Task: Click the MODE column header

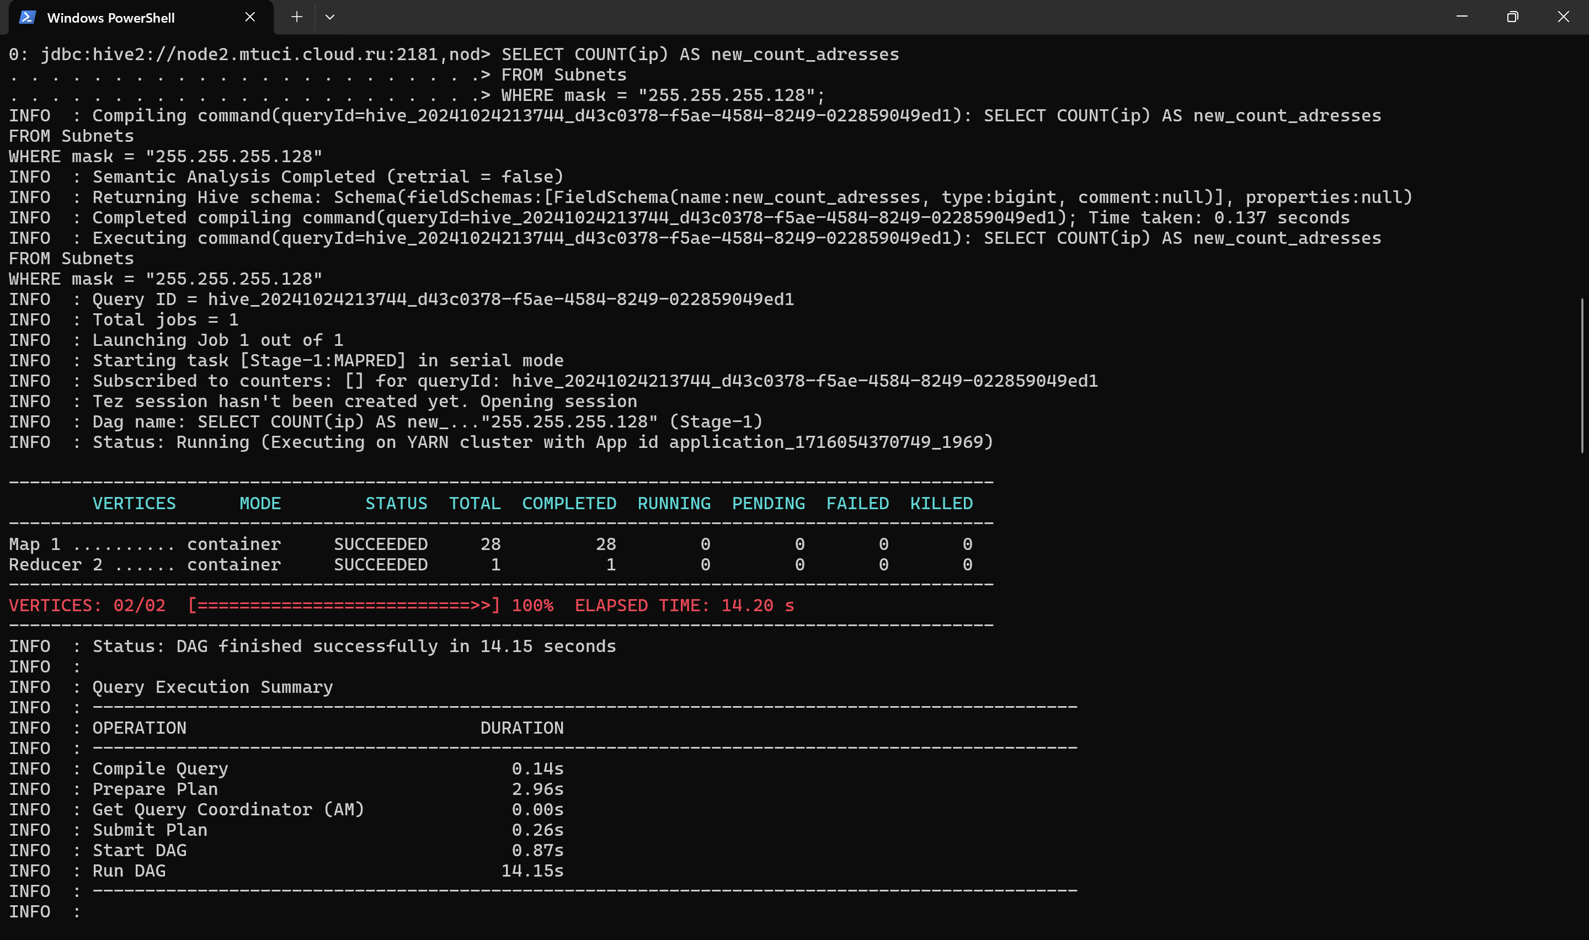Action: [x=260, y=504]
